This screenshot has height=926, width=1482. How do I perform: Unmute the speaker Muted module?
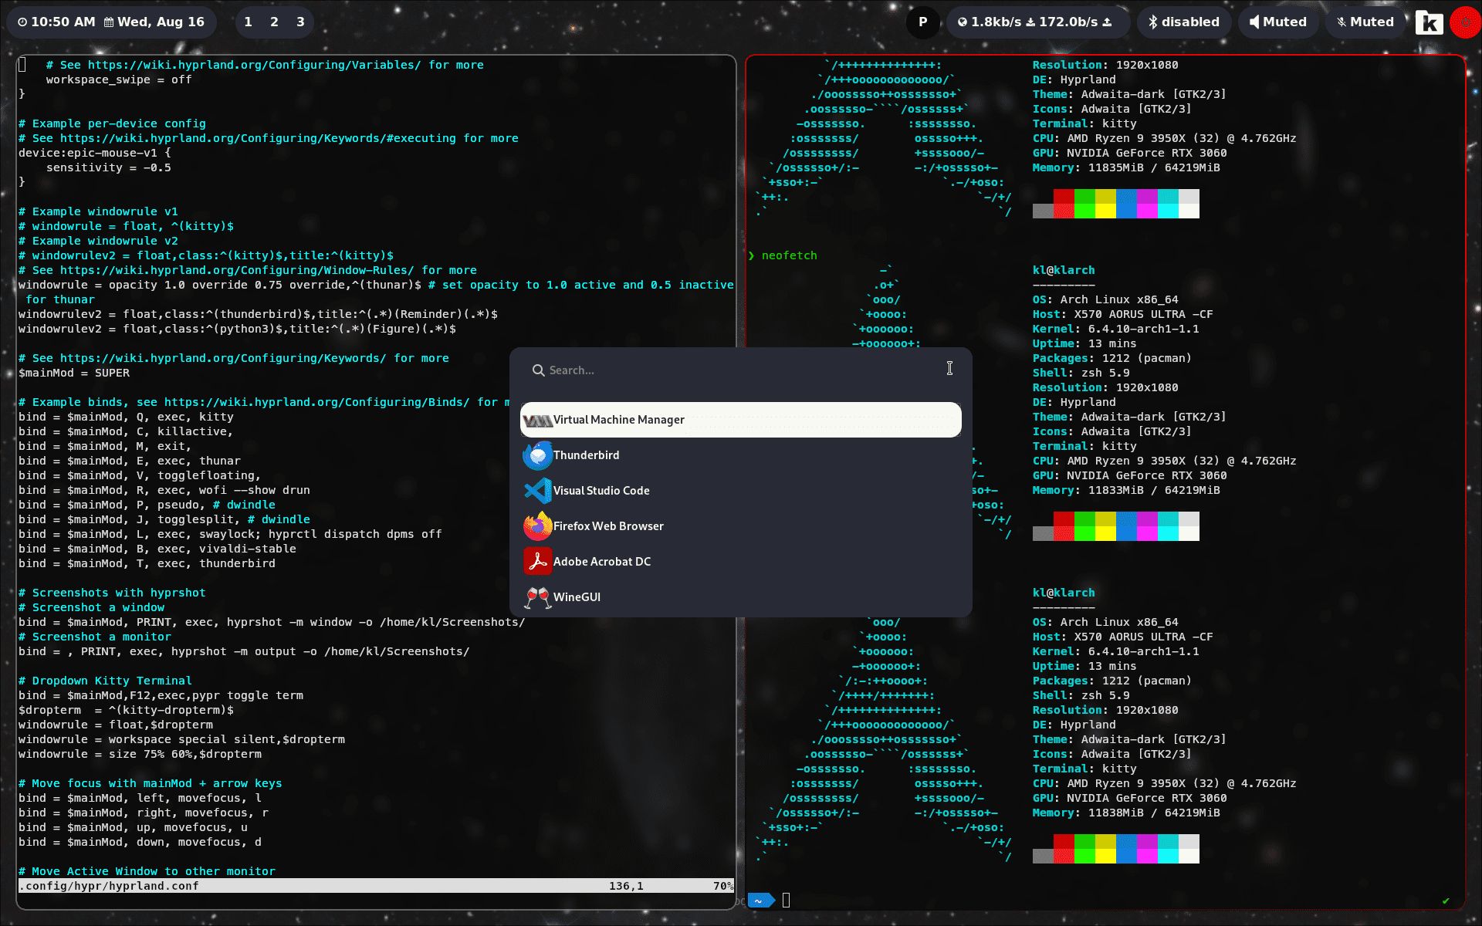(x=1278, y=22)
